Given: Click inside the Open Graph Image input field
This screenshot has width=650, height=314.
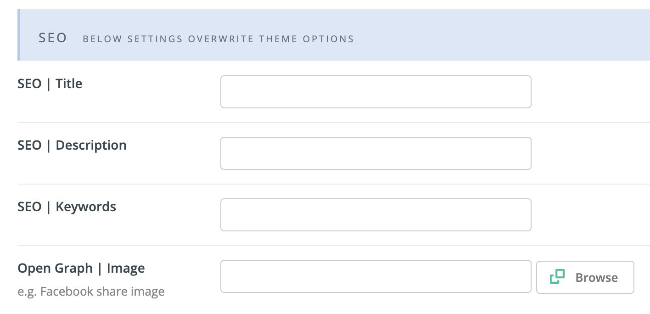Looking at the screenshot, I should click(x=375, y=276).
